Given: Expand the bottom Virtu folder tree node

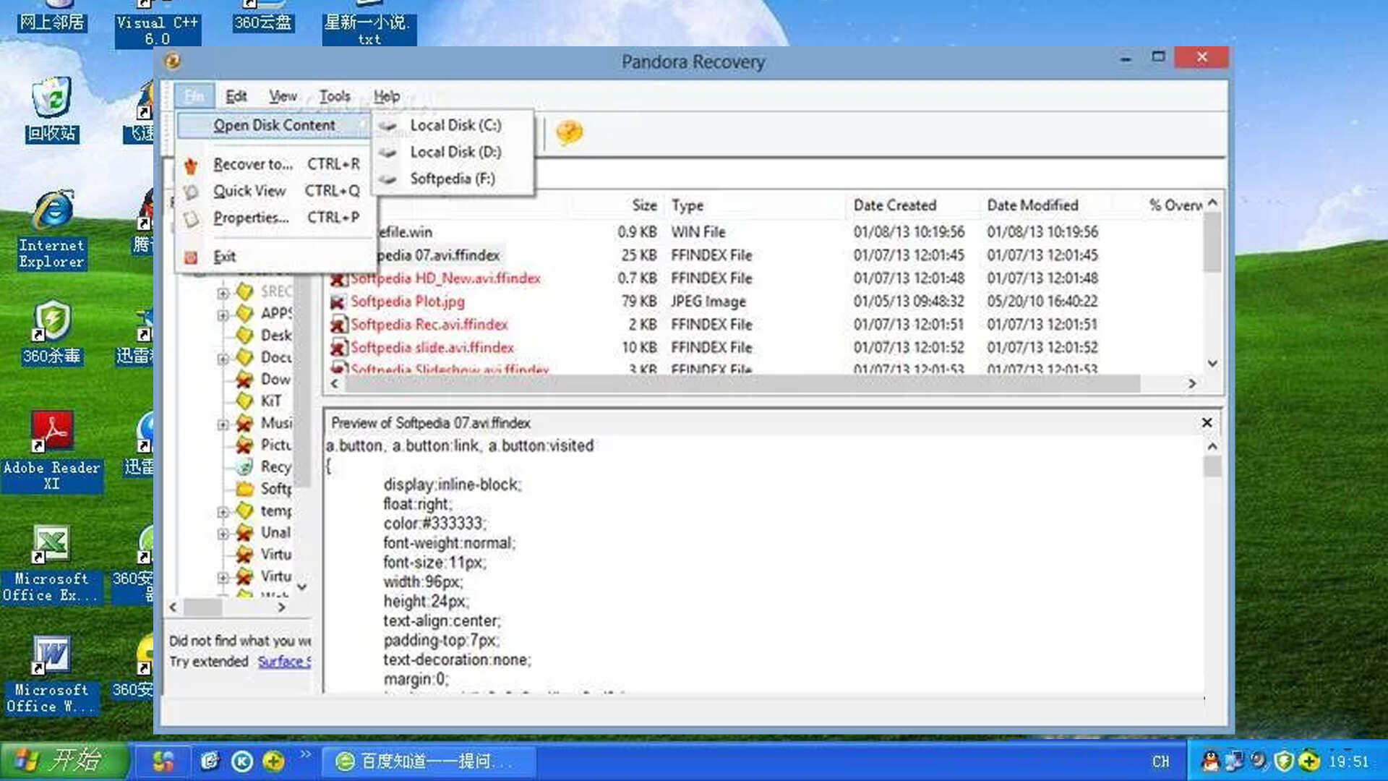Looking at the screenshot, I should pos(223,578).
